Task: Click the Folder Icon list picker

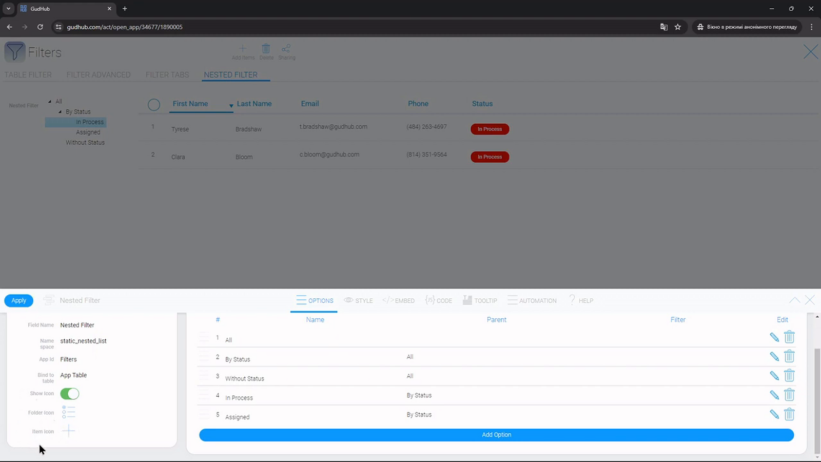Action: [x=68, y=412]
